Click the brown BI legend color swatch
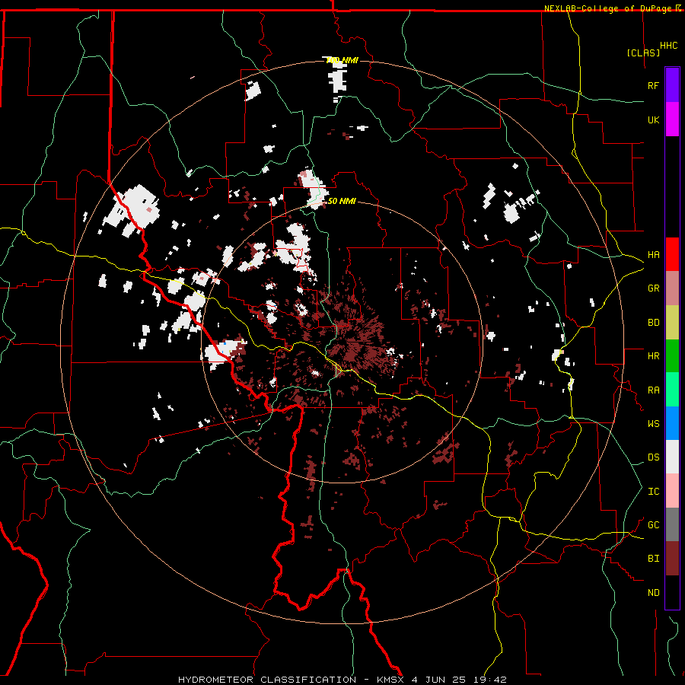 tap(672, 559)
